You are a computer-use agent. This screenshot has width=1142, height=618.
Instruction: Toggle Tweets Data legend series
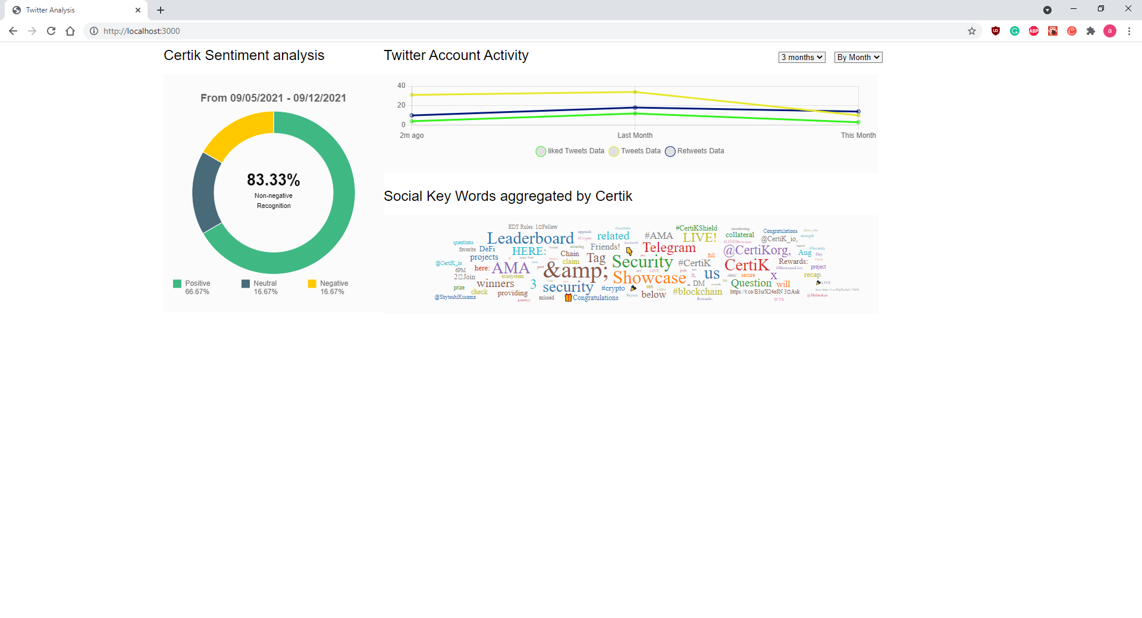635,151
